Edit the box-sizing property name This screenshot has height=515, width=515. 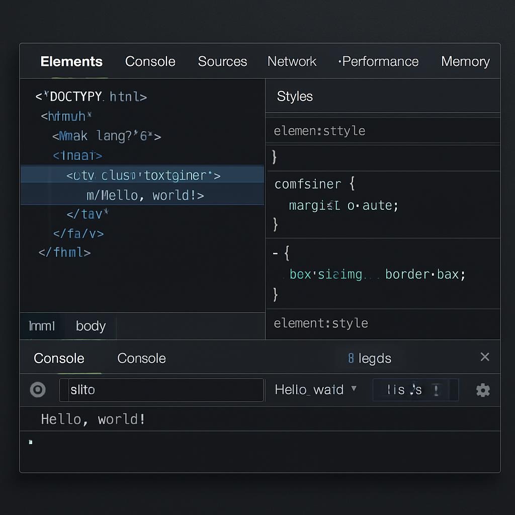tap(326, 274)
